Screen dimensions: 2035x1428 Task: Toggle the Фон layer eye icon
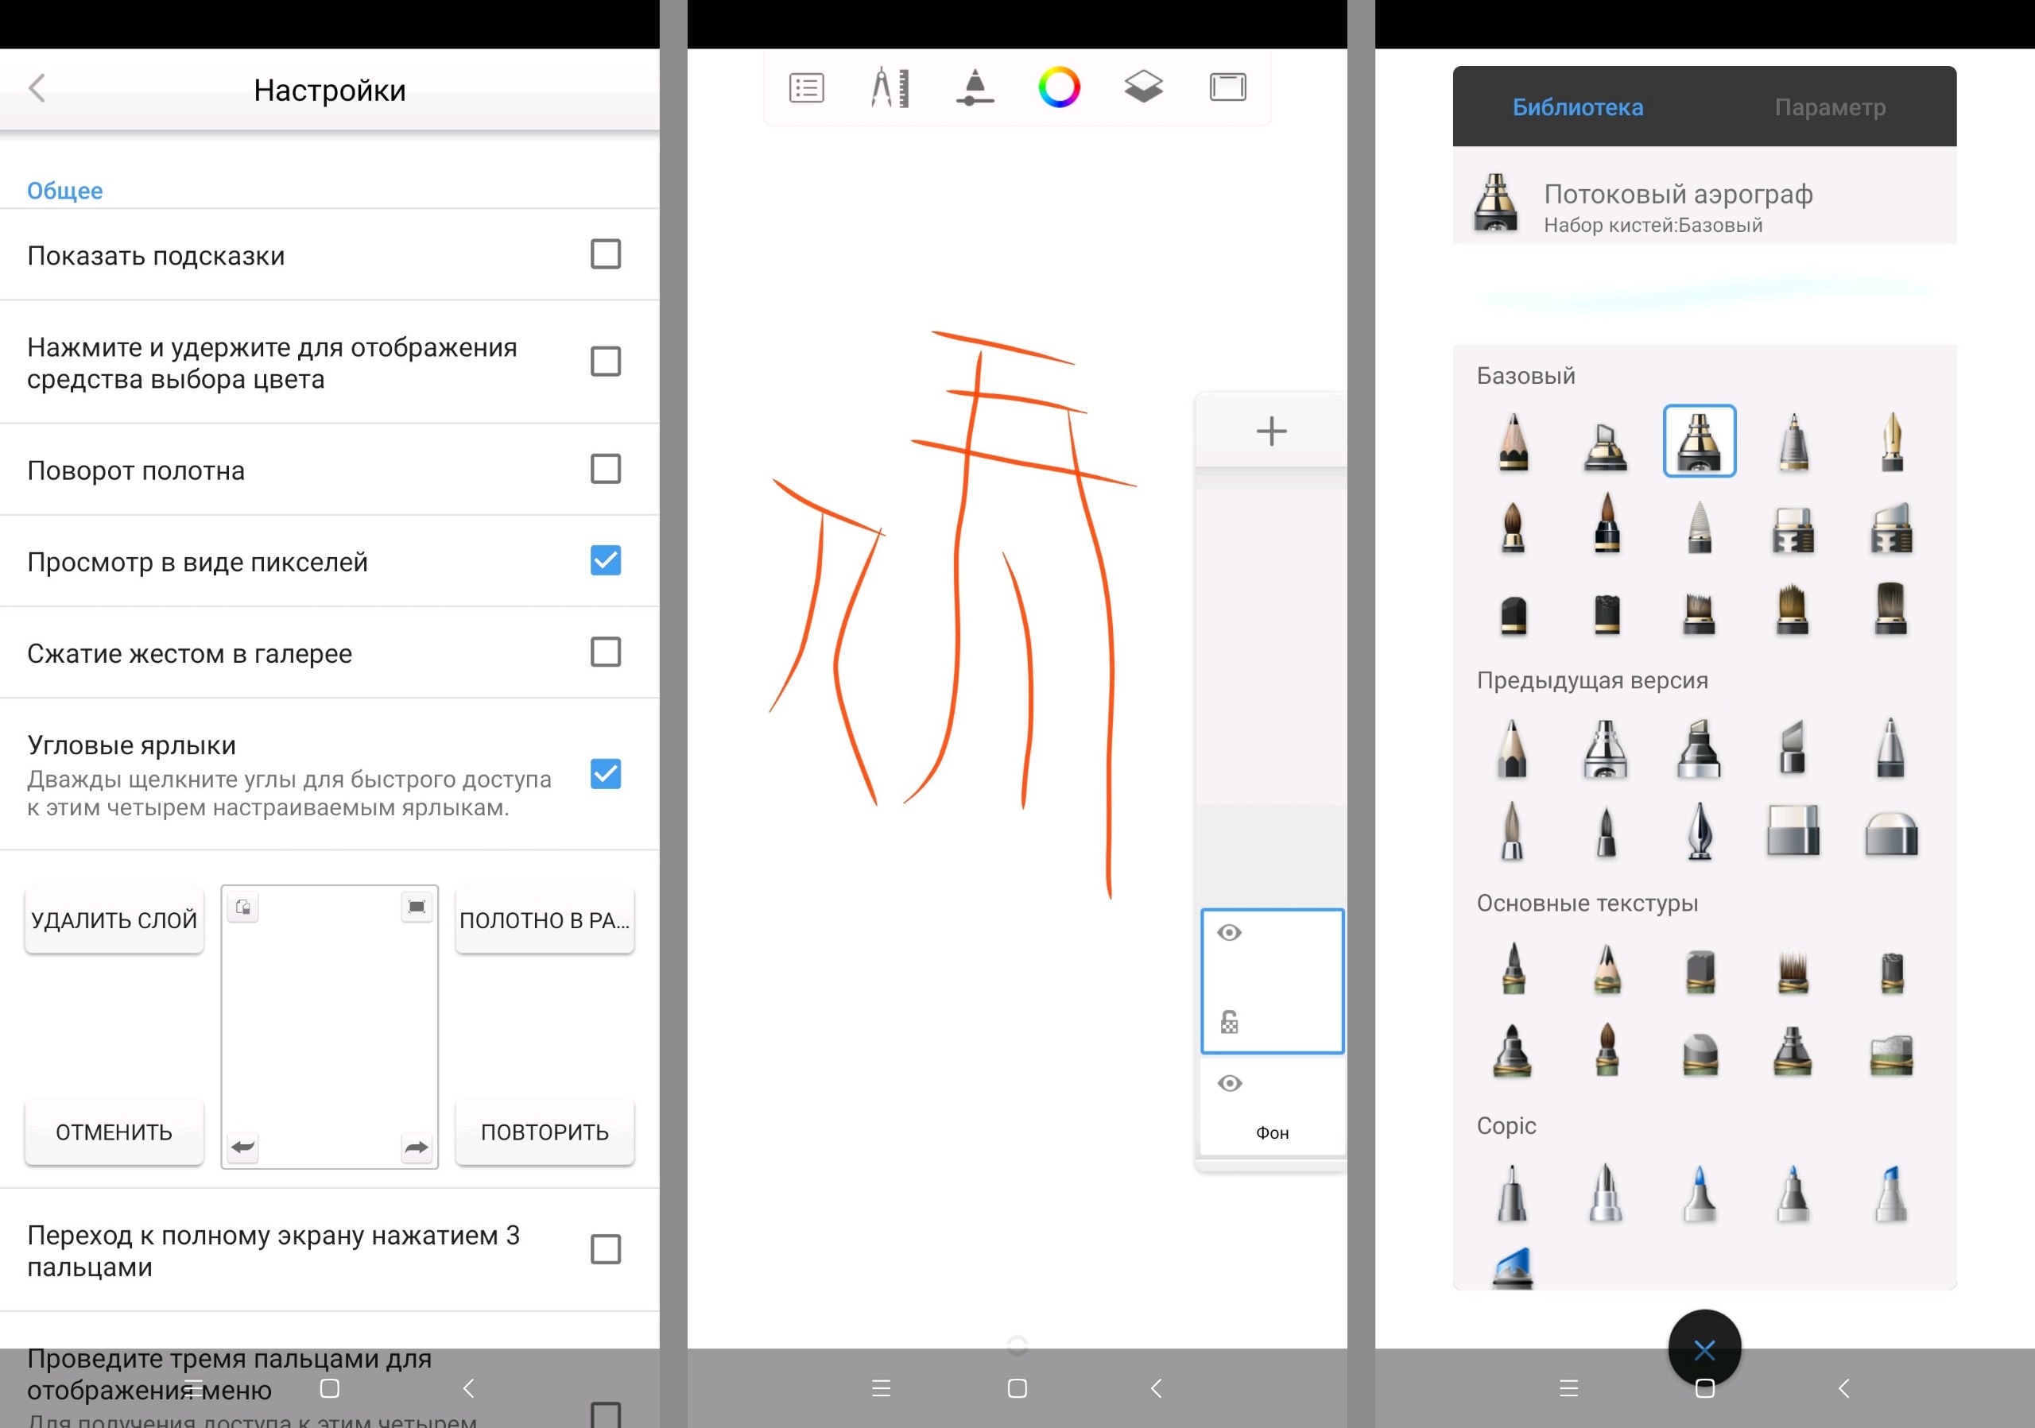[x=1229, y=1083]
